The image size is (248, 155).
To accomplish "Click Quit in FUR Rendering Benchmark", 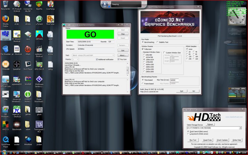I will coord(182,91).
